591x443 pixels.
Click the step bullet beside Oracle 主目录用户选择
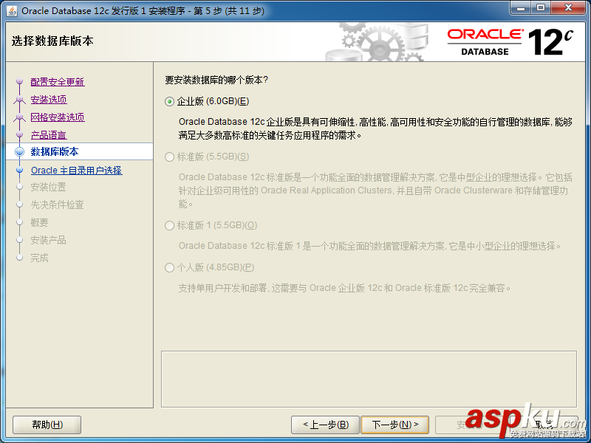[x=20, y=171]
